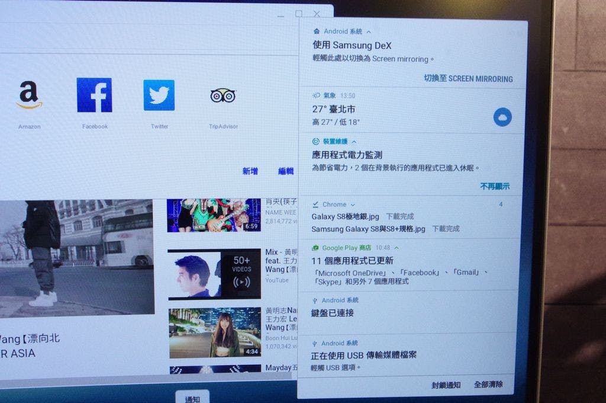Click the Google Play 商店 bag icon
The width and height of the screenshot is (606, 403).
[315, 248]
